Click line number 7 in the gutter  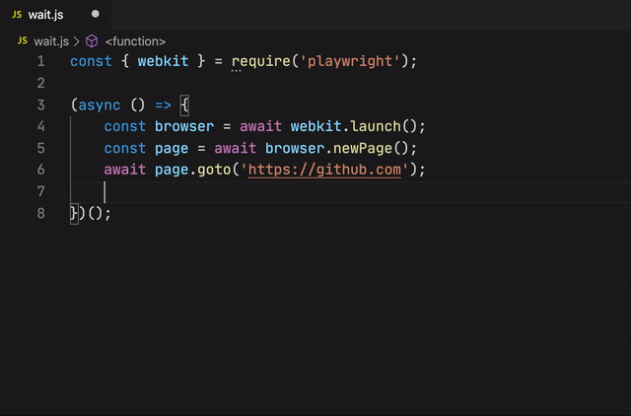tap(41, 191)
